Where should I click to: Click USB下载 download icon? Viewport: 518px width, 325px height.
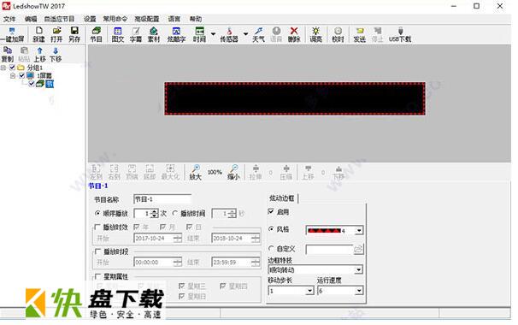click(x=400, y=35)
